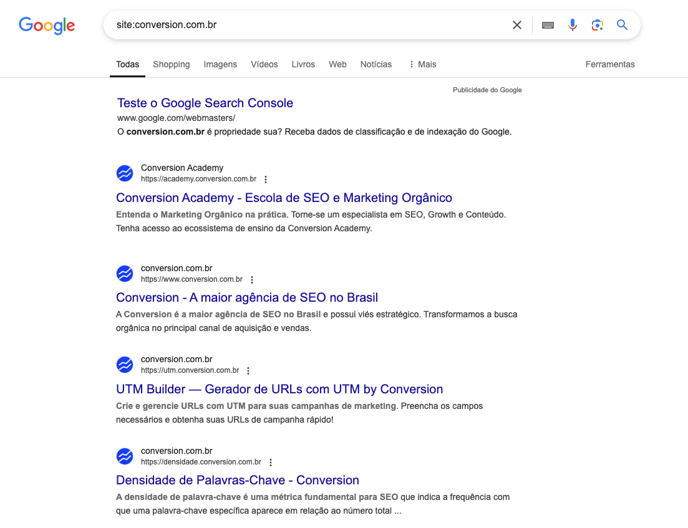The height and width of the screenshot is (528, 688).
Task: Open three-dot options for utm.conversion.com.br result
Action: (248, 371)
